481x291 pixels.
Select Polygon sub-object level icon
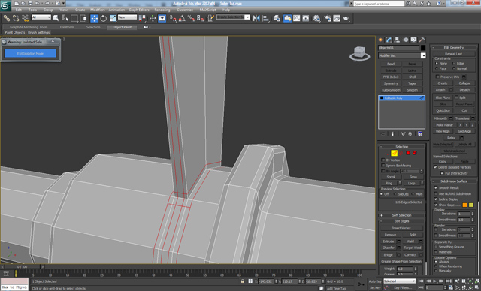(407, 153)
